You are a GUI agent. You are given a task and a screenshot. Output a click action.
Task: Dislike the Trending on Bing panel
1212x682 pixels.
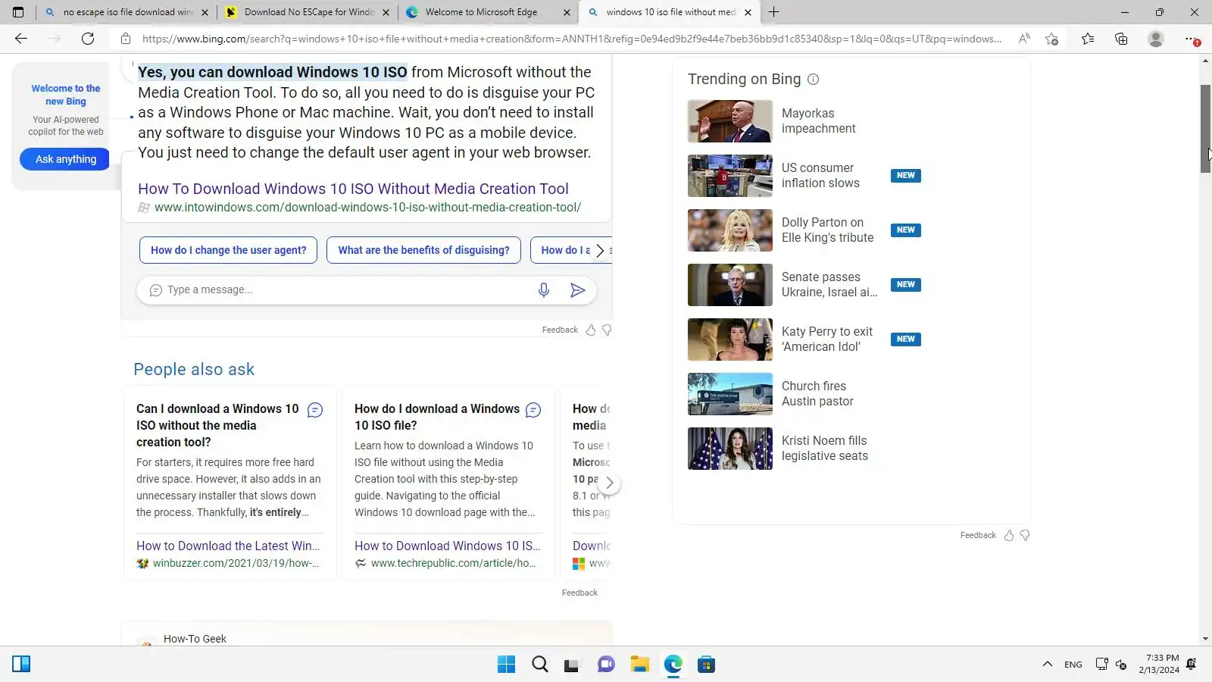click(x=1025, y=536)
